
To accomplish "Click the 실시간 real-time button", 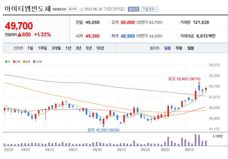I will point(133,9).
